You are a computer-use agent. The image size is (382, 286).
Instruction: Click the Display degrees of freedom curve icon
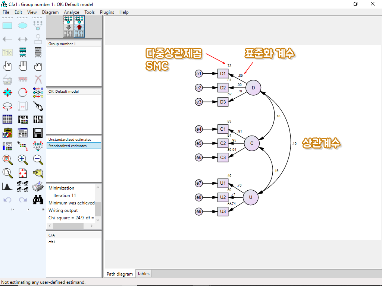point(7,187)
